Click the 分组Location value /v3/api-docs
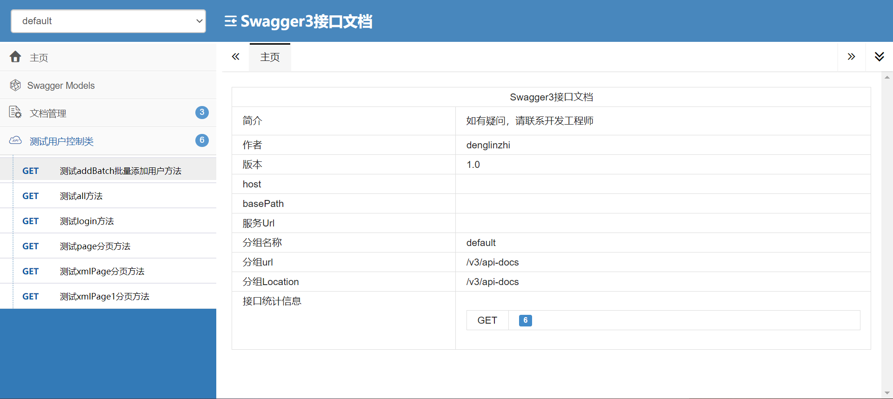This screenshot has width=893, height=399. point(493,282)
